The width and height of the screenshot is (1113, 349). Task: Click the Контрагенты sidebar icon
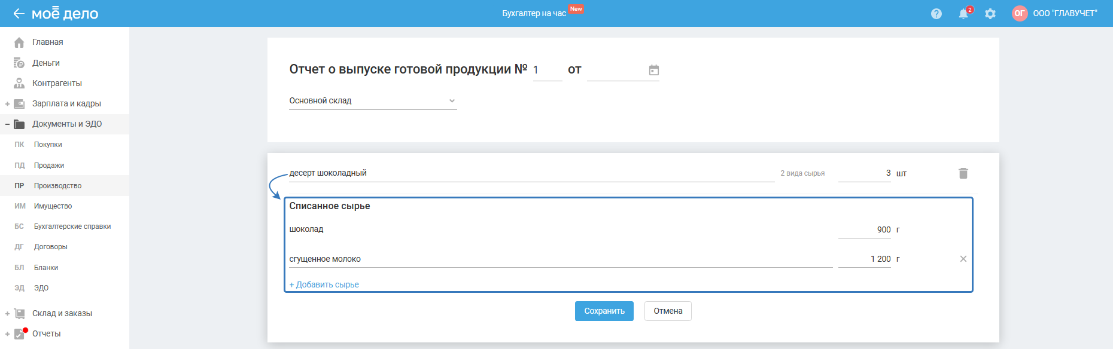(x=19, y=83)
